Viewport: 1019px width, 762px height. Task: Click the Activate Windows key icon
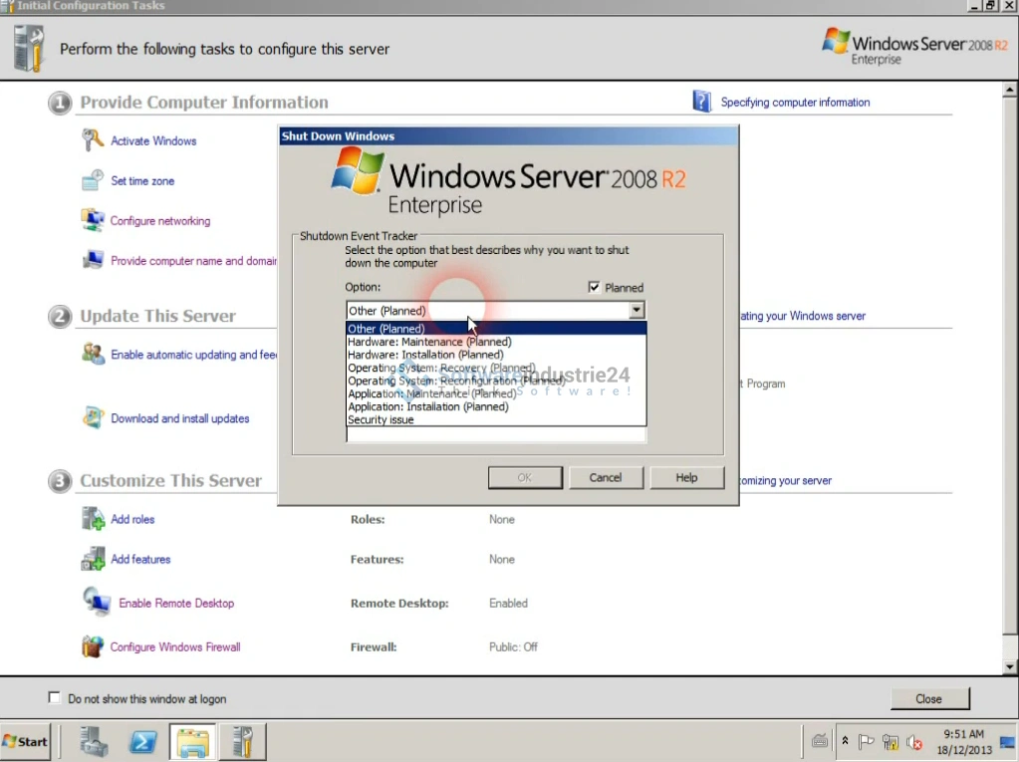click(93, 140)
